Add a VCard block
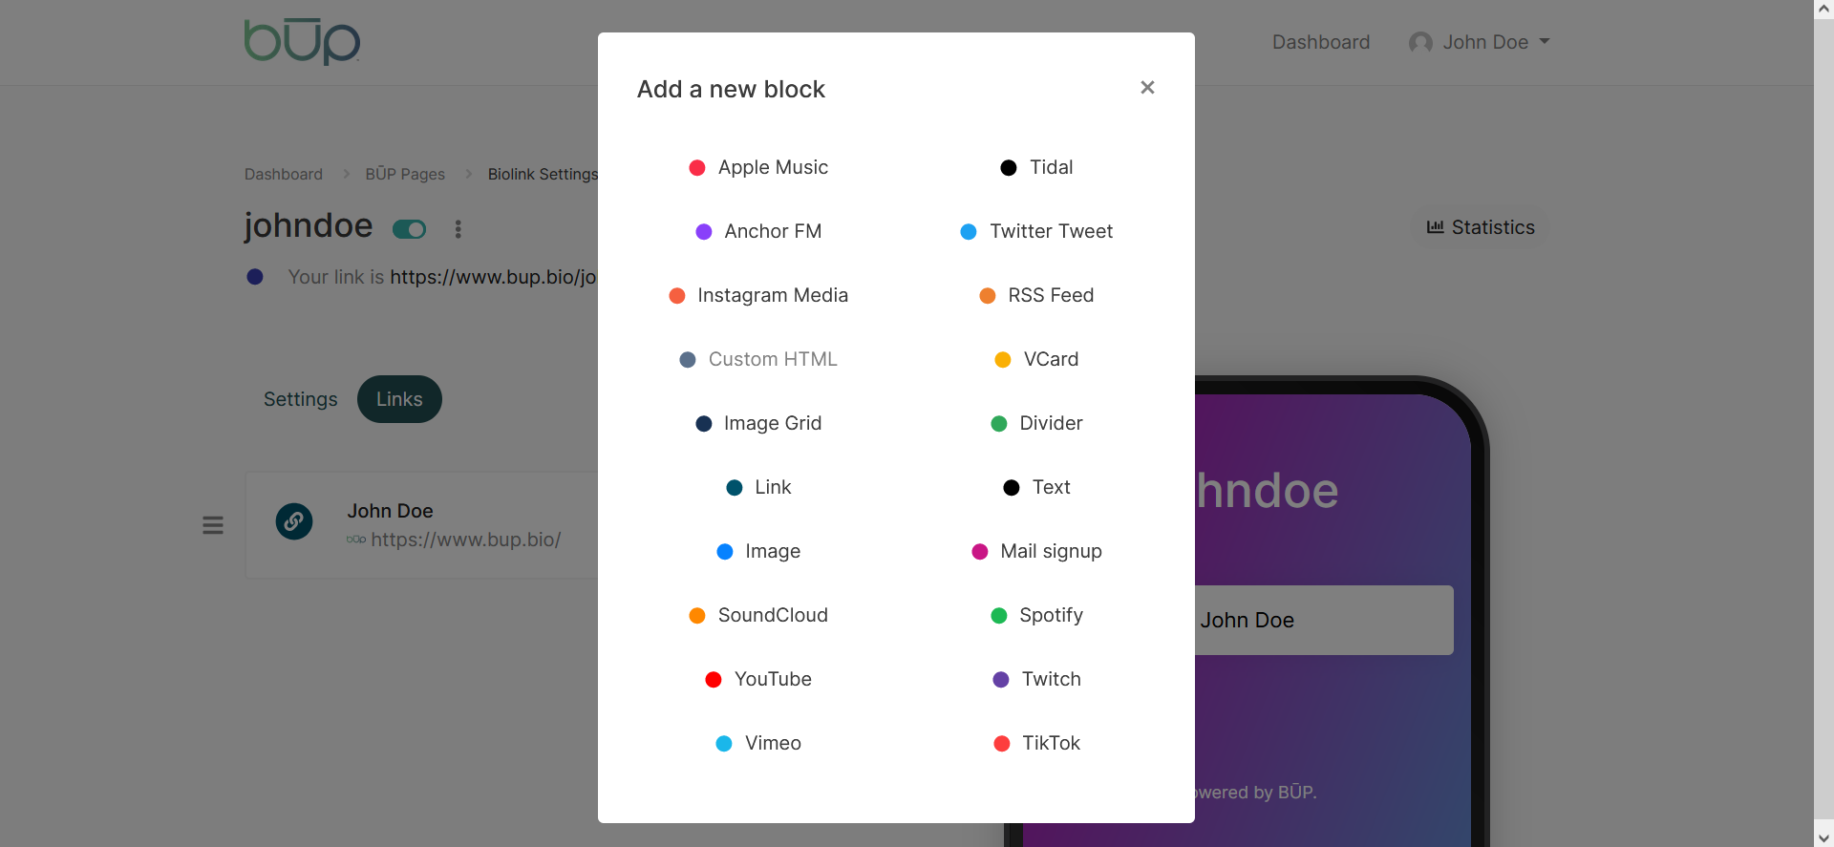1834x847 pixels. (x=1036, y=359)
